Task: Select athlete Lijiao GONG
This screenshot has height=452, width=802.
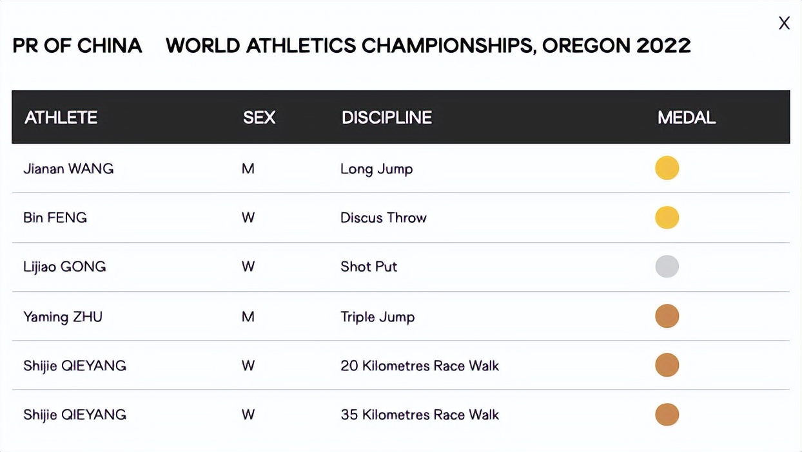Action: (x=64, y=267)
